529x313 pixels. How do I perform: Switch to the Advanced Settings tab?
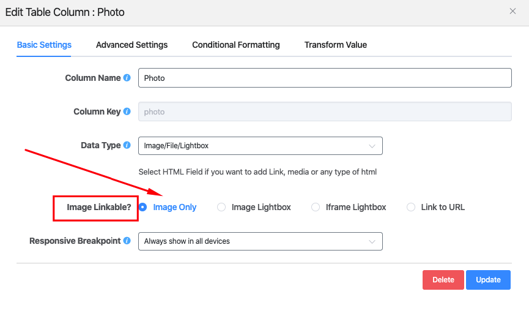coord(131,45)
